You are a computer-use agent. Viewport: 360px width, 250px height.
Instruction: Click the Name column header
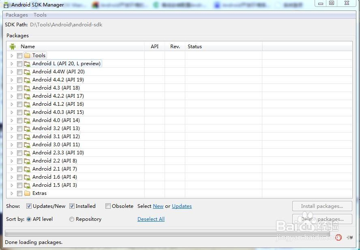coord(76,46)
